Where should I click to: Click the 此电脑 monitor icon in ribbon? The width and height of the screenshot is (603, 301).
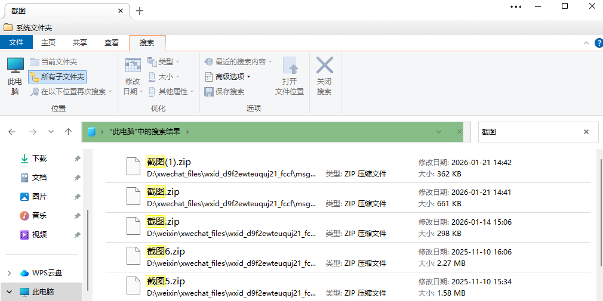(16, 66)
